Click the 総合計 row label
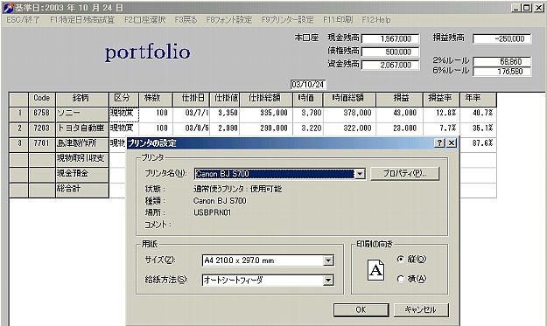547x326 pixels. point(82,190)
